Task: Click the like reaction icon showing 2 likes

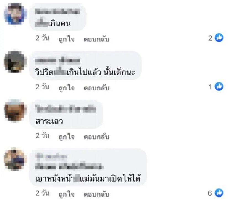Action: tap(219, 38)
